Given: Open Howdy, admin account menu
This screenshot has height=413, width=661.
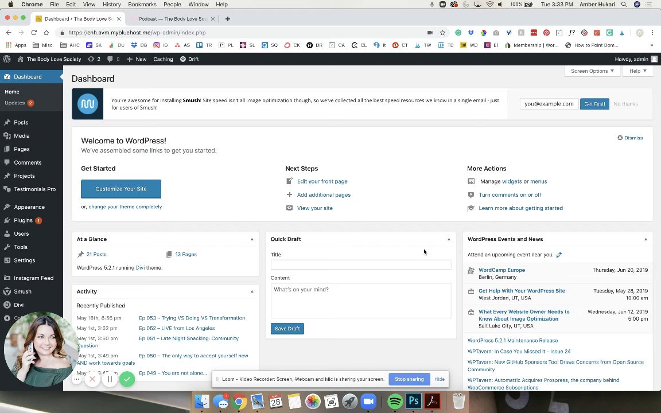Looking at the screenshot, I should click(636, 59).
